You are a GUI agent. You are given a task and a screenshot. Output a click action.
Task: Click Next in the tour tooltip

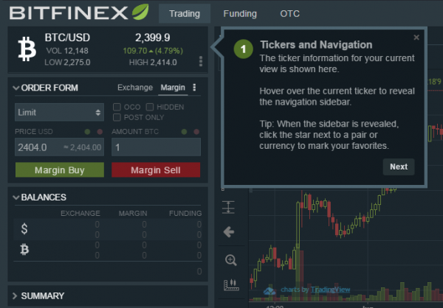(x=399, y=167)
